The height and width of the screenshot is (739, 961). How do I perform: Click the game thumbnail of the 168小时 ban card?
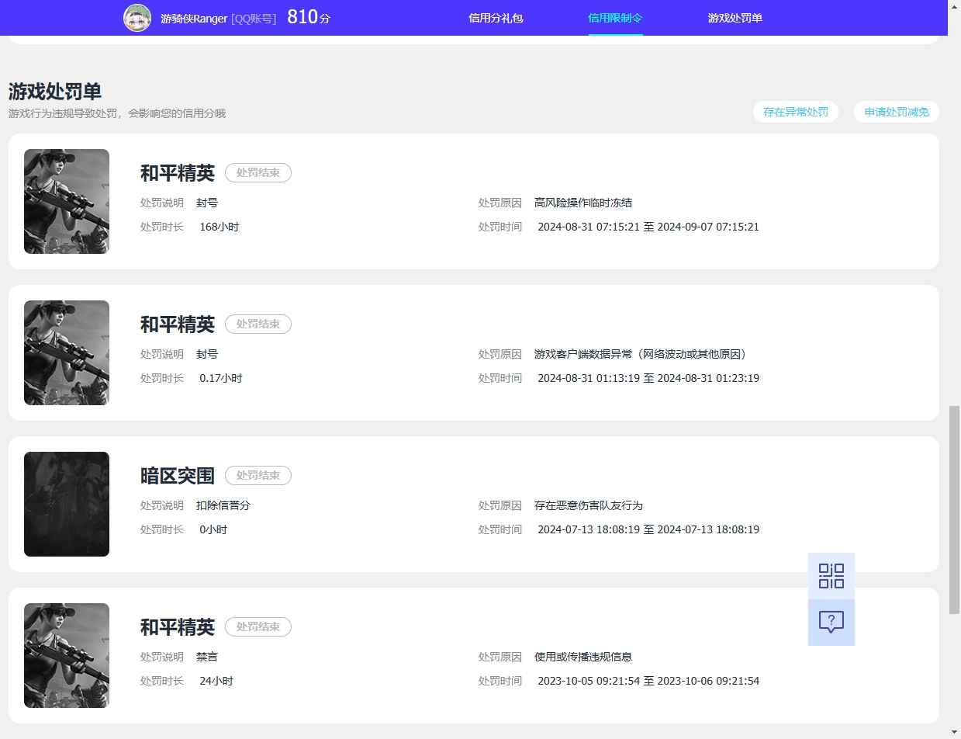[67, 201]
